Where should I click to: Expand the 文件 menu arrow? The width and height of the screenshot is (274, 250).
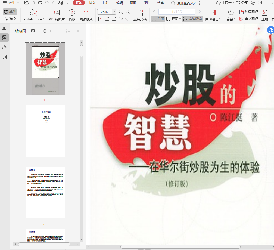tap(18, 3)
